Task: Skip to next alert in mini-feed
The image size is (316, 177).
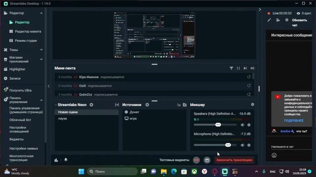Action: pyautogui.click(x=245, y=68)
